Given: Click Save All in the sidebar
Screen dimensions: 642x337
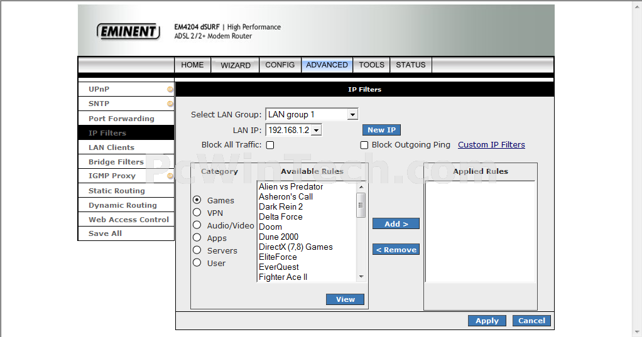Looking at the screenshot, I should pyautogui.click(x=126, y=233).
